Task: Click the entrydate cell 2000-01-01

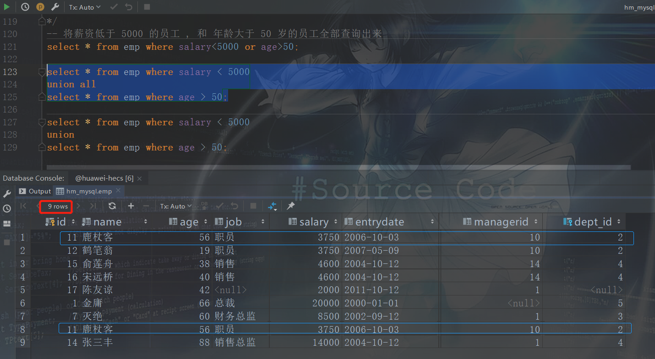Action: pyautogui.click(x=371, y=303)
